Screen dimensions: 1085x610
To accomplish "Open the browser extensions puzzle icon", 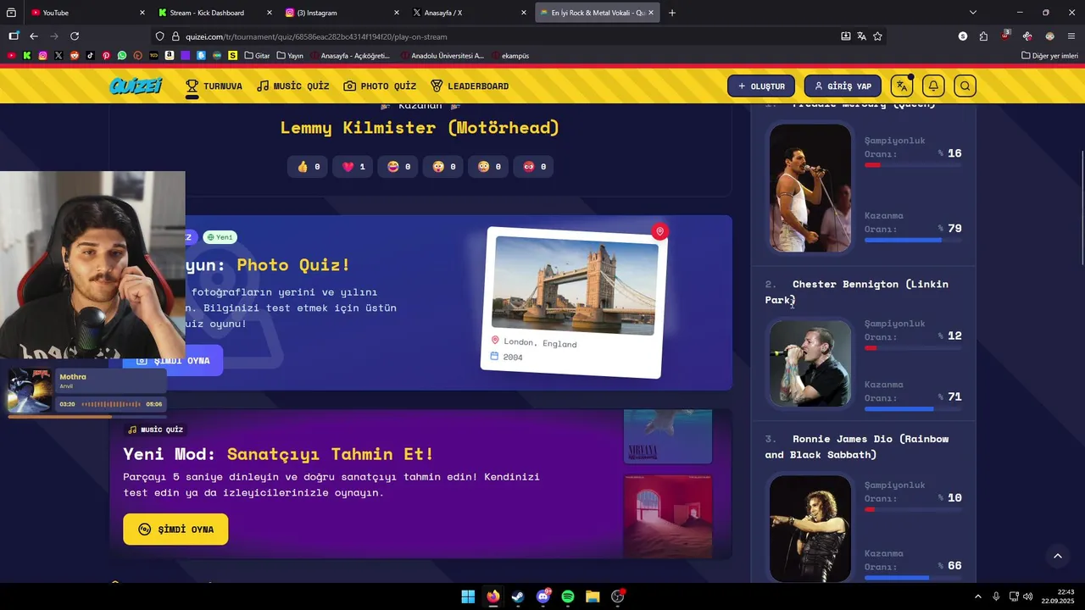I will pos(983,36).
